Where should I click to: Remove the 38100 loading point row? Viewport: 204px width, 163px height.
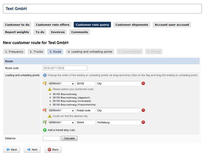tap(143, 84)
